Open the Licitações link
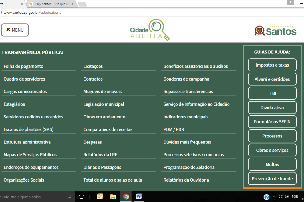304x202 pixels. [x=93, y=66]
